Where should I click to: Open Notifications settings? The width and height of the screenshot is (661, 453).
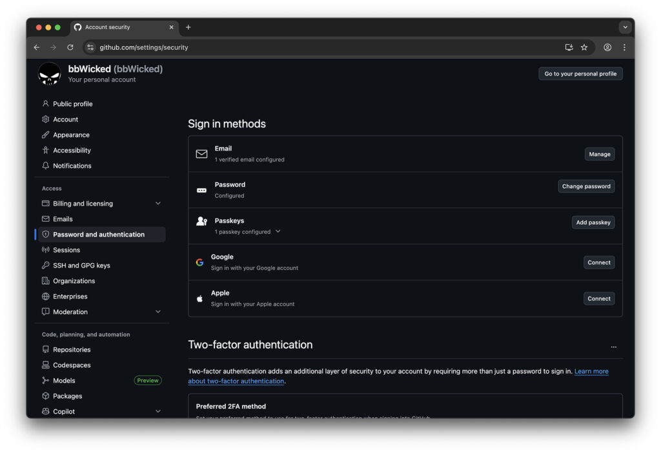(x=101, y=165)
